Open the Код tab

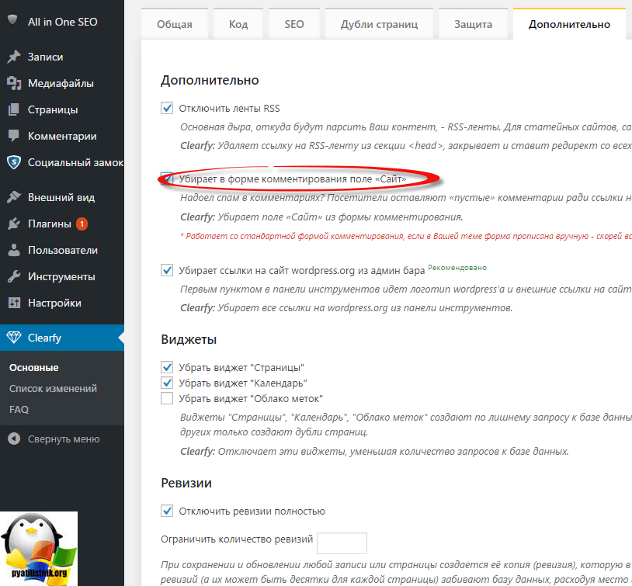(238, 24)
